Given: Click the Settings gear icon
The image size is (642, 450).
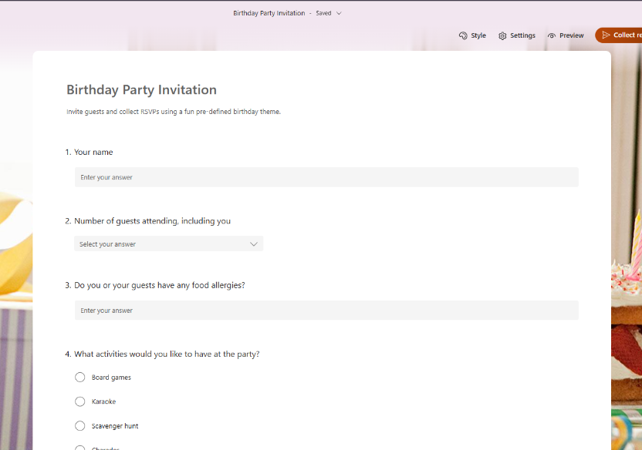Looking at the screenshot, I should click(501, 35).
